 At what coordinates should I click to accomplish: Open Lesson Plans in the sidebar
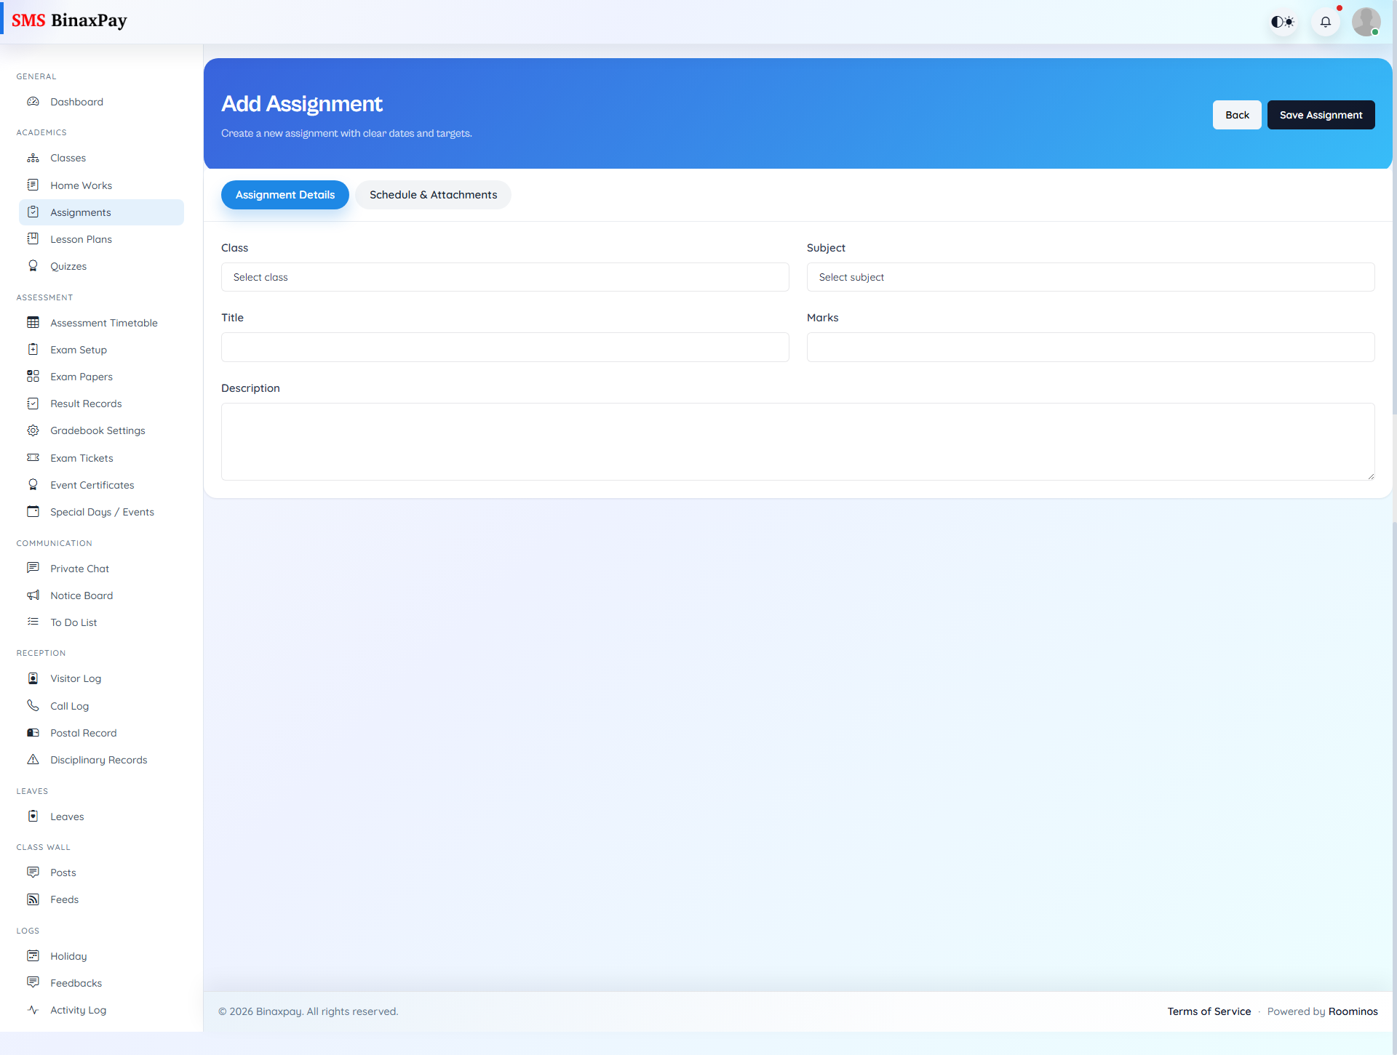pyautogui.click(x=80, y=238)
